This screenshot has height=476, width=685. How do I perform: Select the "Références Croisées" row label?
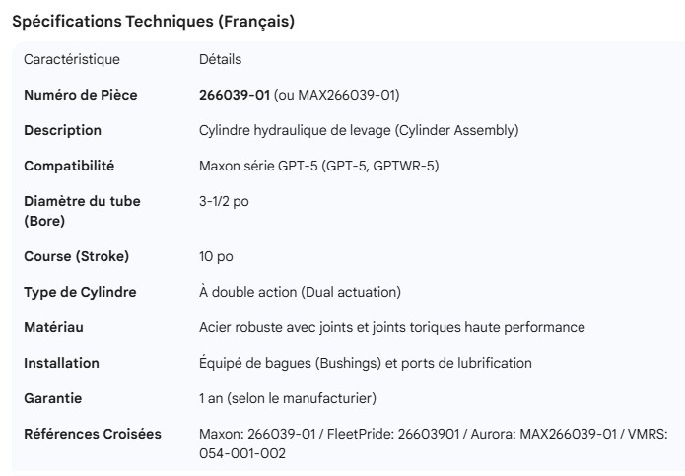[93, 434]
